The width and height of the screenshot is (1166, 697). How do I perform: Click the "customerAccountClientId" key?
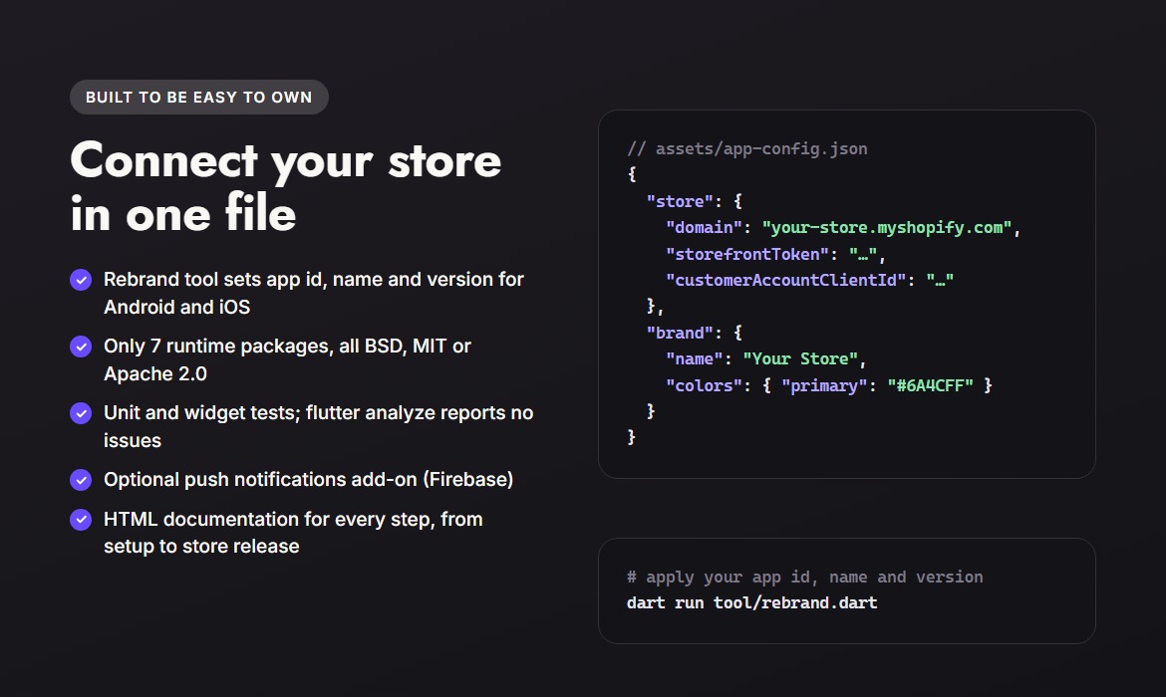tap(786, 280)
